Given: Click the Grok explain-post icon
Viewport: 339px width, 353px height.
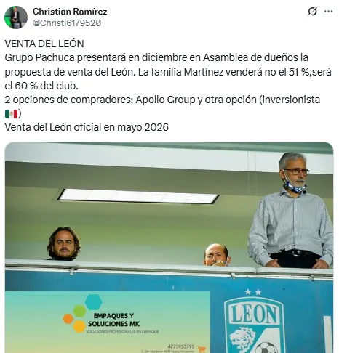Looking at the screenshot, I should [x=313, y=12].
